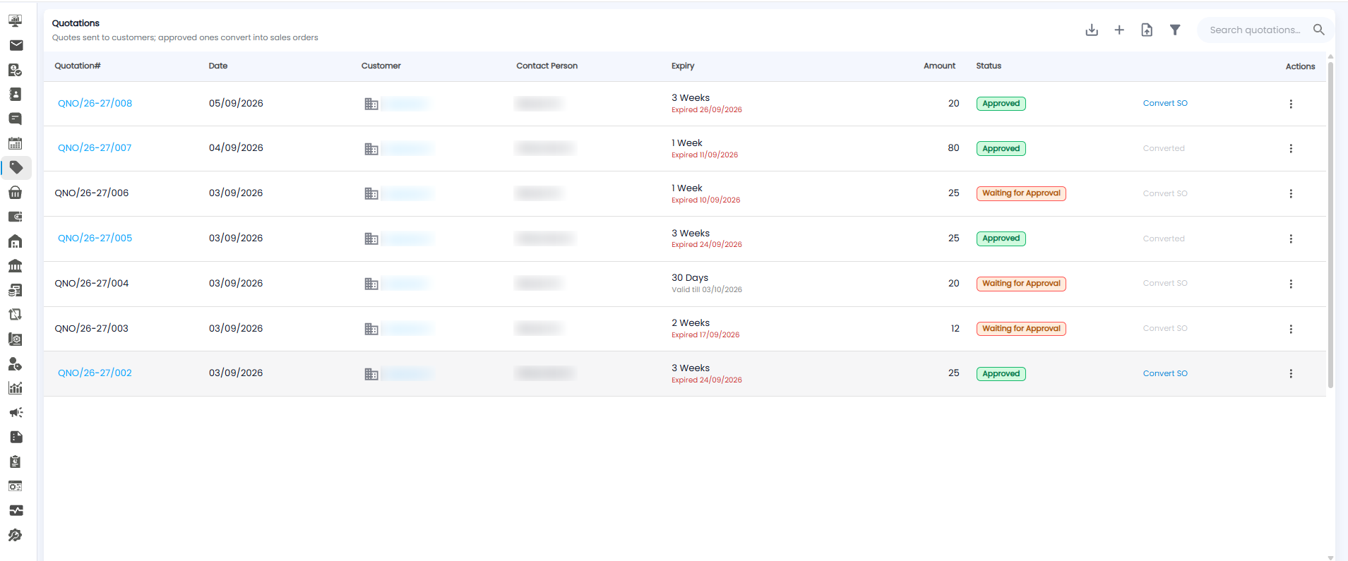Open the clipboard icon in sidebar
This screenshot has width=1348, height=561.
(x=16, y=462)
